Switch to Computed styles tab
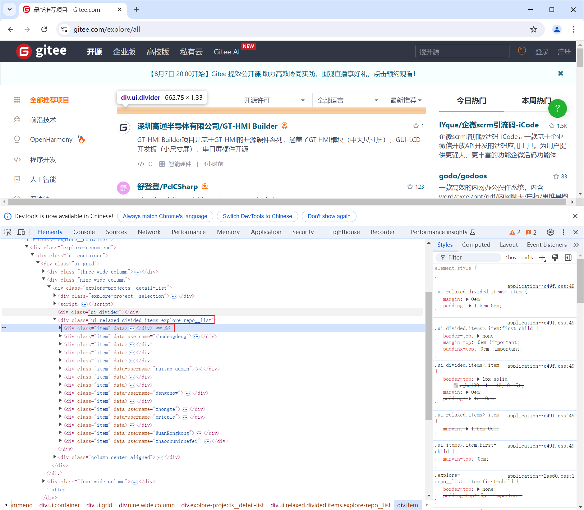 [x=476, y=245]
